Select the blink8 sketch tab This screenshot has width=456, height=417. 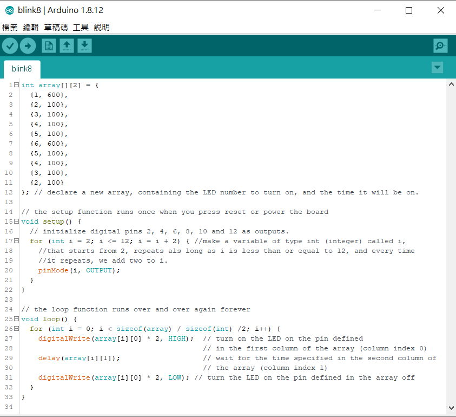[x=22, y=69]
